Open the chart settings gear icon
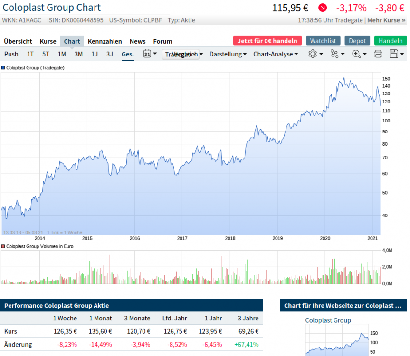This screenshot has height=356, width=410. coord(313,54)
